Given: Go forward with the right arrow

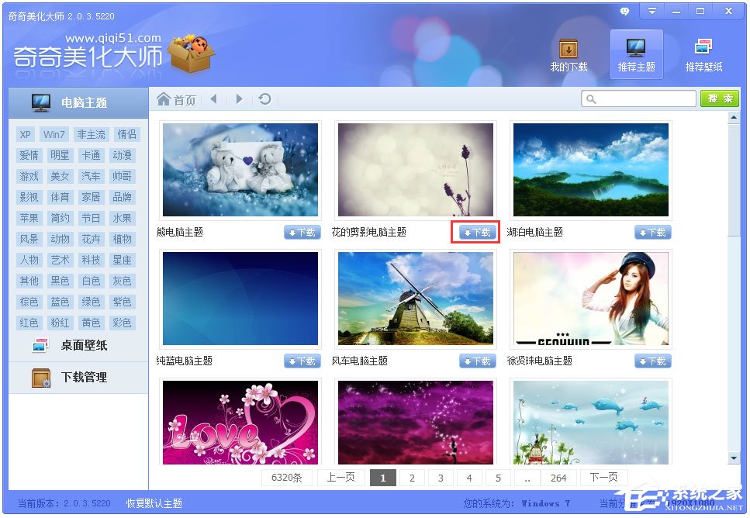Looking at the screenshot, I should pyautogui.click(x=239, y=99).
